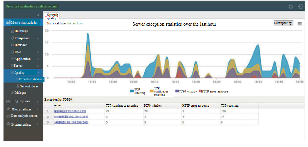
Task: Click the 15:55 peak in the chart
Action: pyautogui.click(x=88, y=34)
